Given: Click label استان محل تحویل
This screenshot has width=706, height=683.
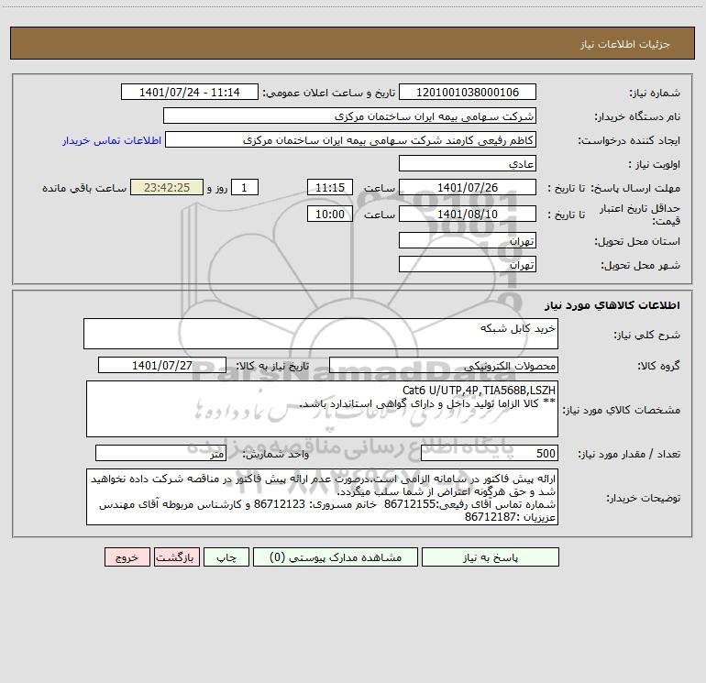Looking at the screenshot, I should coord(637,242).
